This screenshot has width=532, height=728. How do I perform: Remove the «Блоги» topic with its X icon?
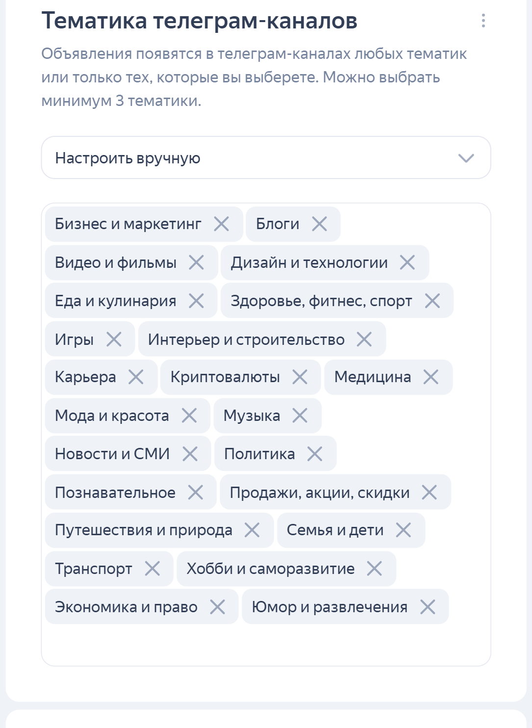click(x=320, y=224)
